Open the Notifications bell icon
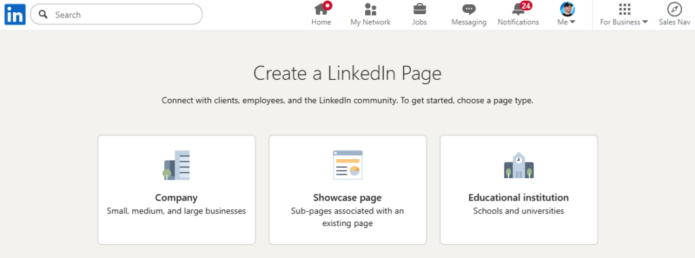Image resolution: width=695 pixels, height=258 pixels. 518,9
